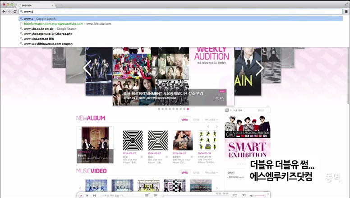The image size is (350, 198).
Task: Close the SMTOWN browser tab
Action: pyautogui.click(x=52, y=5)
